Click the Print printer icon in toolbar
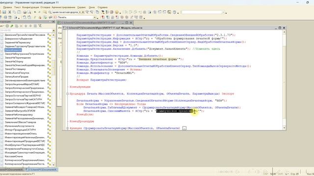This screenshot has height=176, width=314. pyautogui.click(x=25, y=12)
